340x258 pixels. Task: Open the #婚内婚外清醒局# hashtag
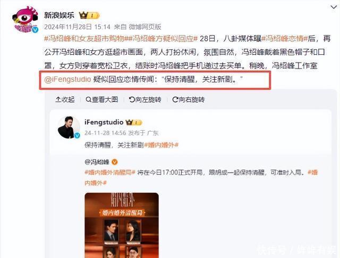[110, 173]
